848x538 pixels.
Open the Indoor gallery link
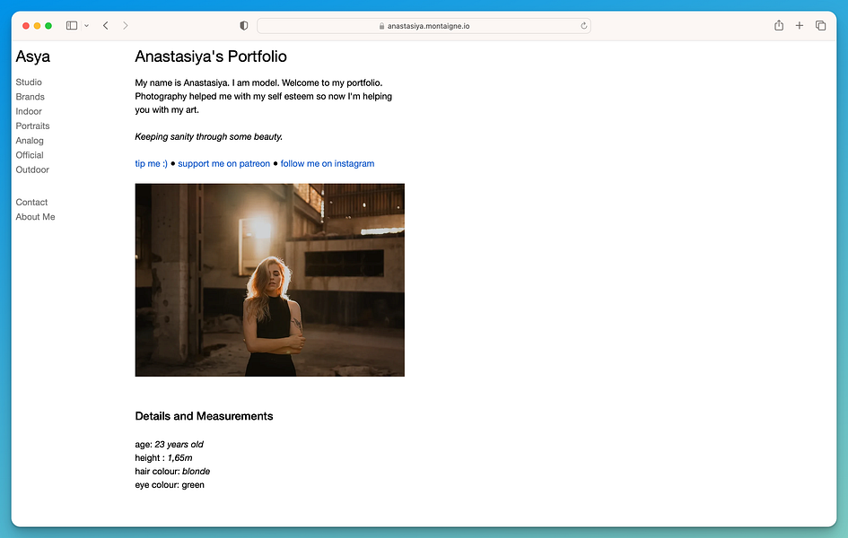point(29,111)
